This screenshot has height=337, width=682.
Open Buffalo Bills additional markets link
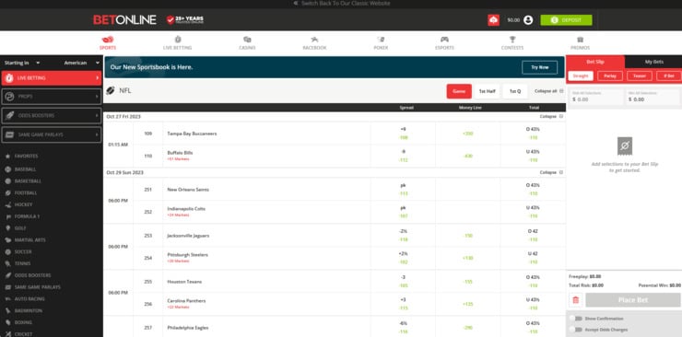click(x=178, y=159)
